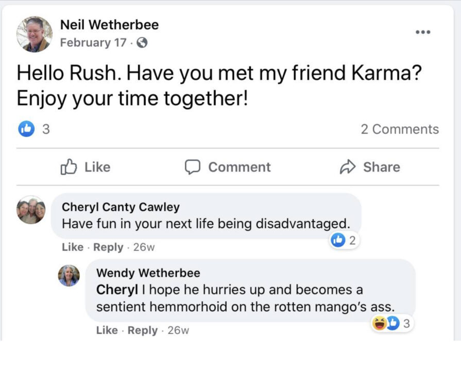
Task: Click the Share arrow icon
Action: tap(348, 167)
